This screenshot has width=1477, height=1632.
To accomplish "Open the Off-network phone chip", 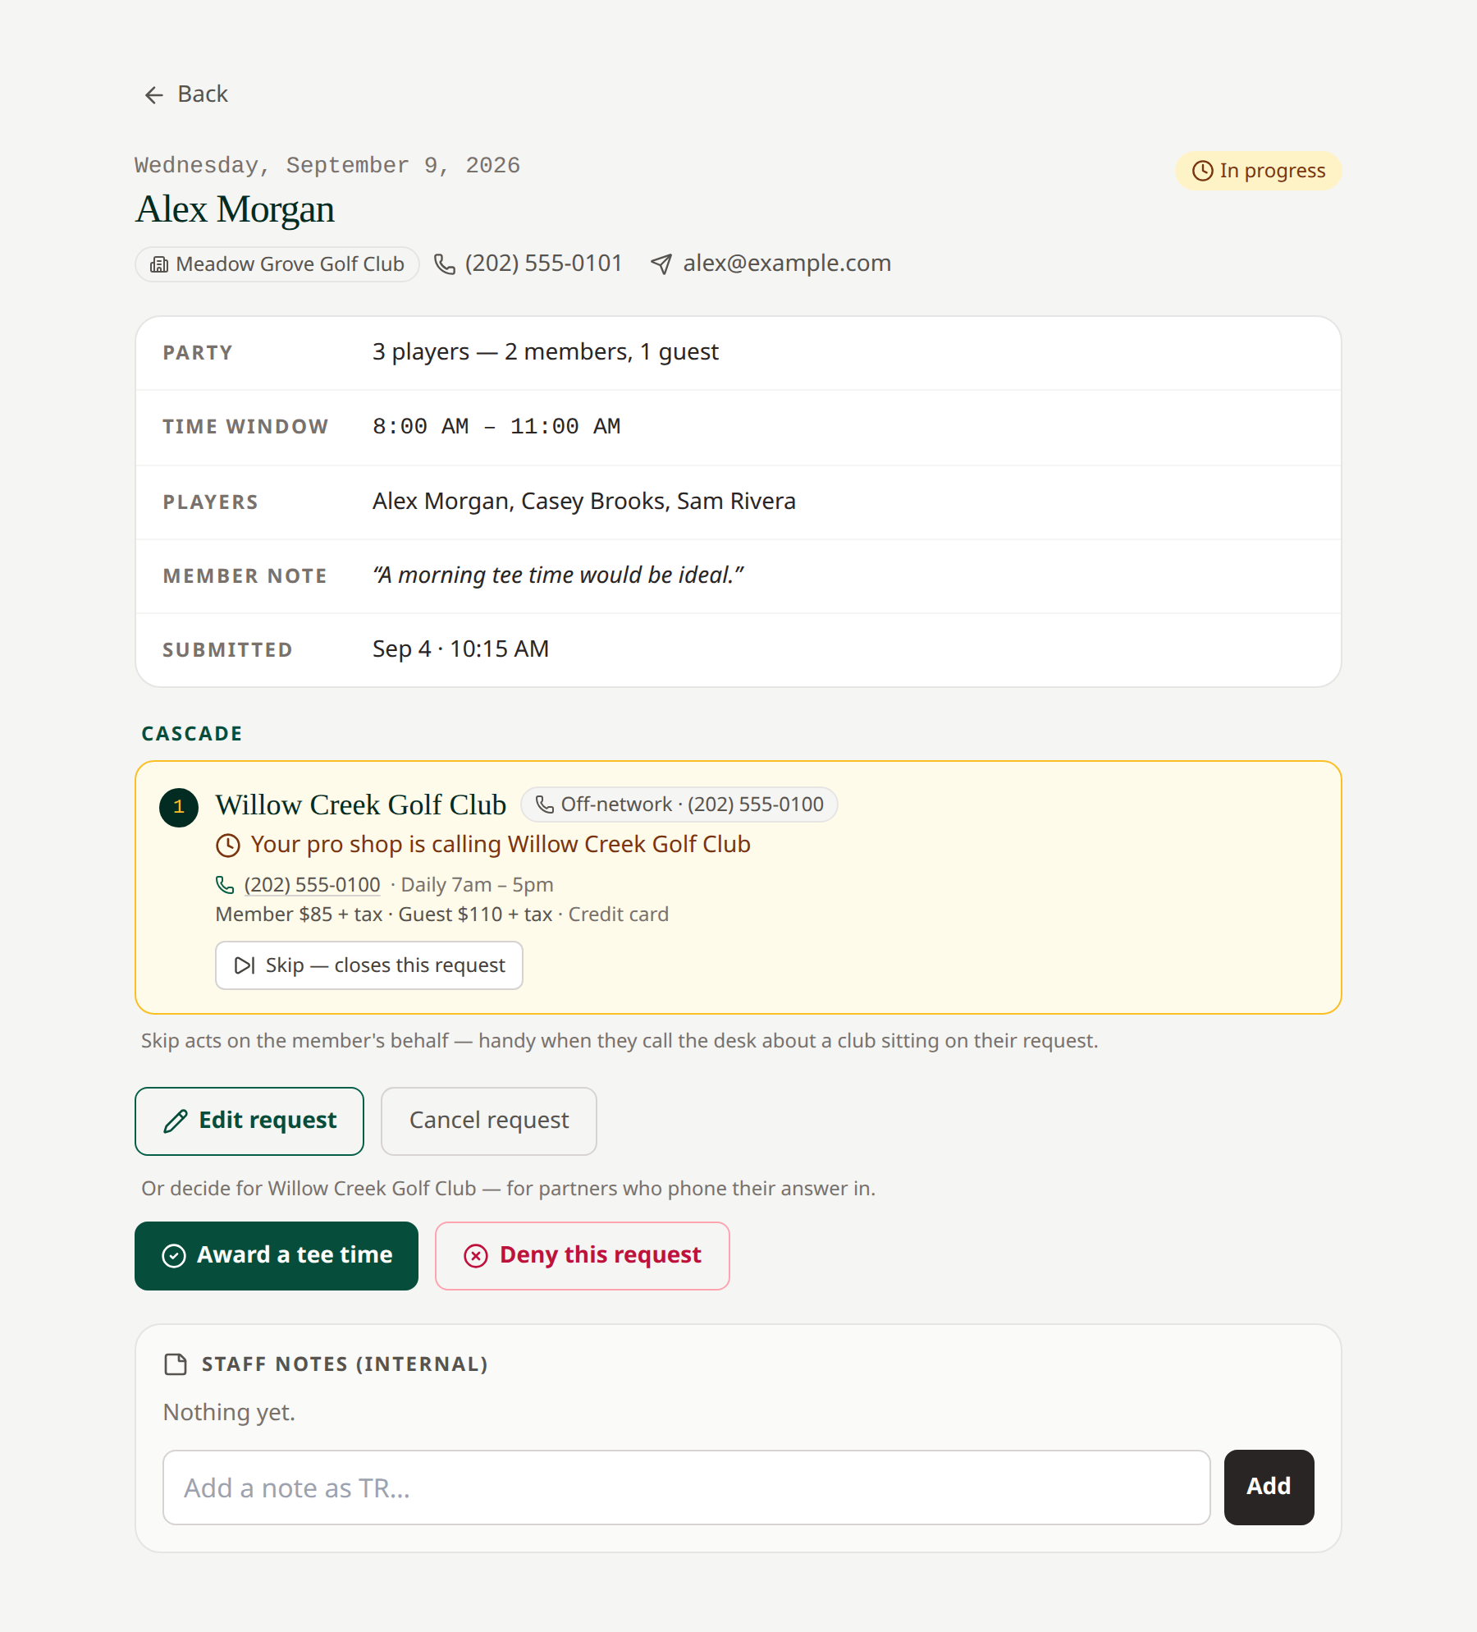I will pyautogui.click(x=679, y=805).
